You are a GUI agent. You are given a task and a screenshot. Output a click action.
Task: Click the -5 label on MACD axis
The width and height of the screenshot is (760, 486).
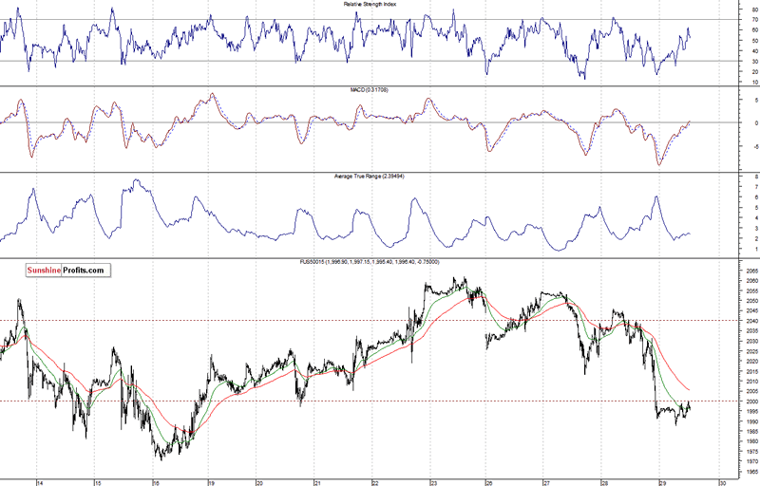(755, 146)
